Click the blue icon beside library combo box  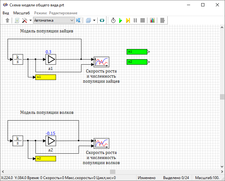79,20
